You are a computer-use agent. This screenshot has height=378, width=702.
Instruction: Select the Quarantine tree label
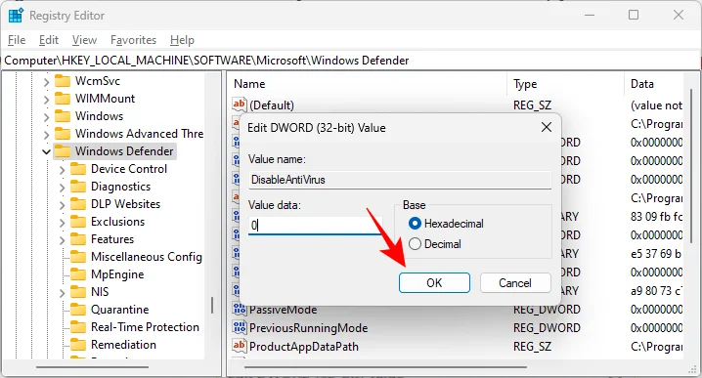(120, 310)
